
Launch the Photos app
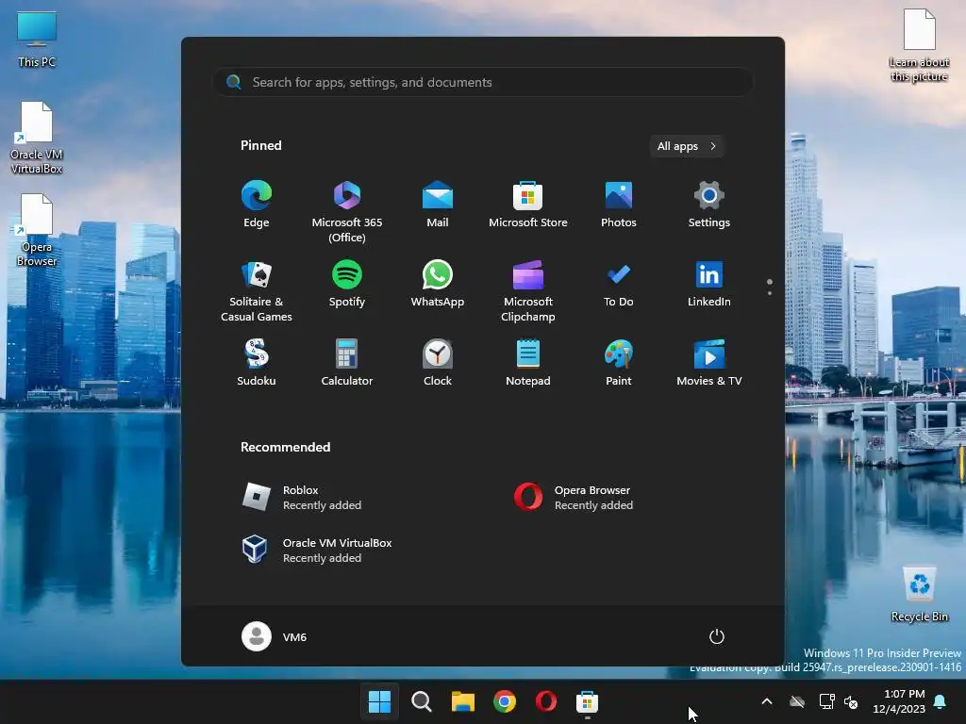[x=619, y=205]
